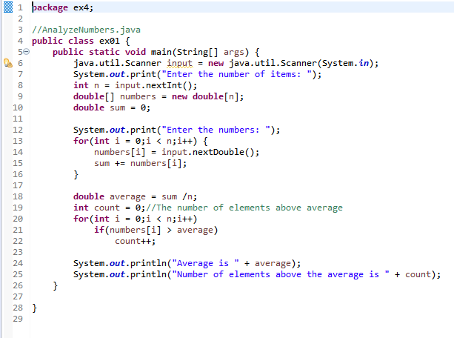
Task: Click closing brace on line 16
Action: [x=76, y=174]
